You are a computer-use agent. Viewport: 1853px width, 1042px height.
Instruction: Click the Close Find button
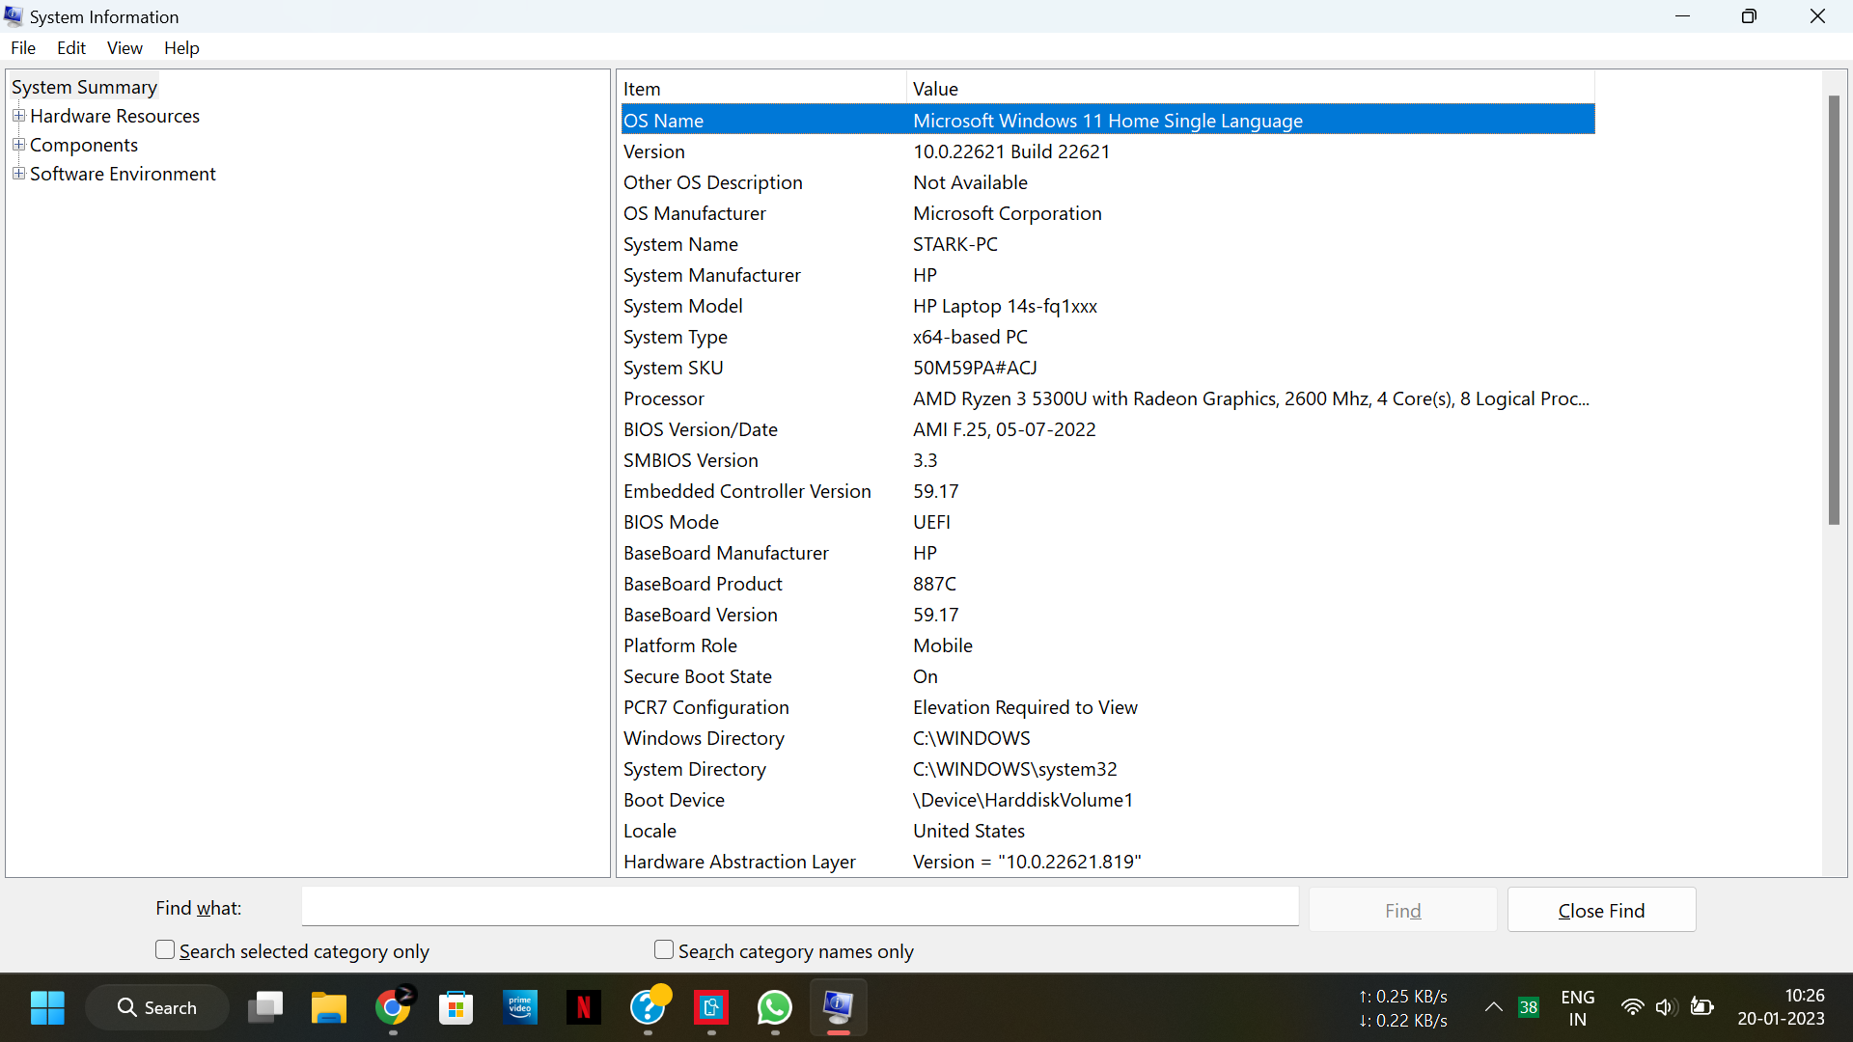(1601, 910)
